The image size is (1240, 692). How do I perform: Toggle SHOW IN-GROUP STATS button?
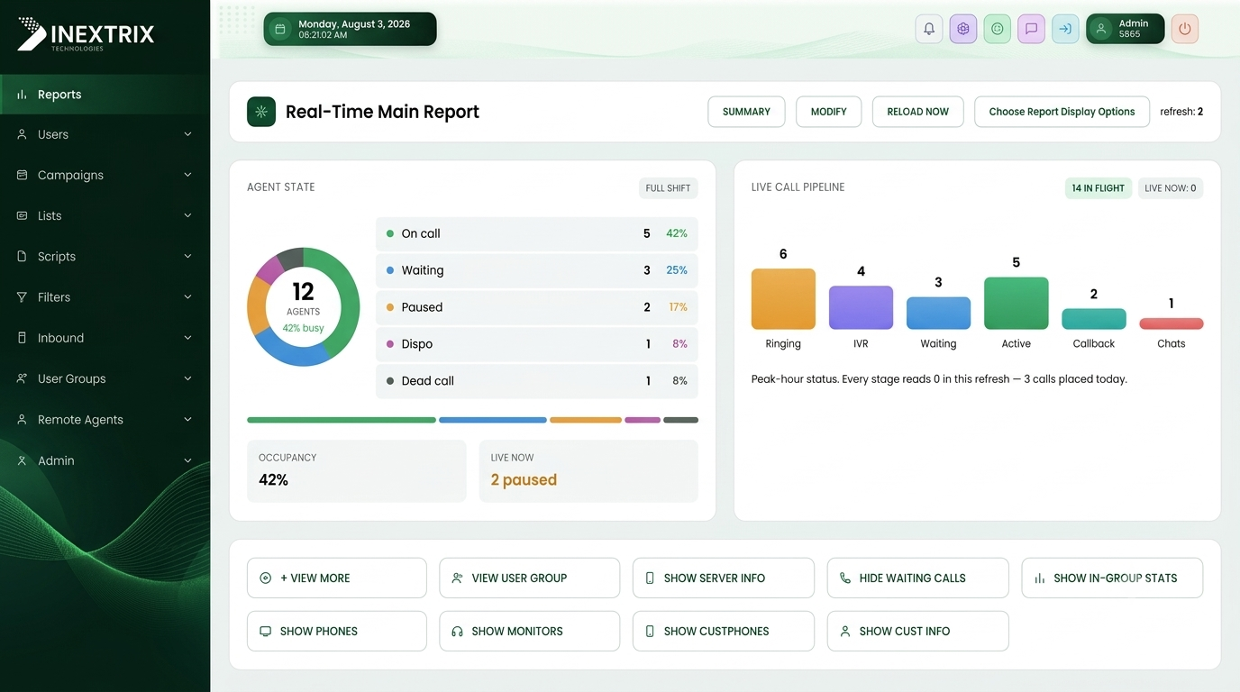1112,578
